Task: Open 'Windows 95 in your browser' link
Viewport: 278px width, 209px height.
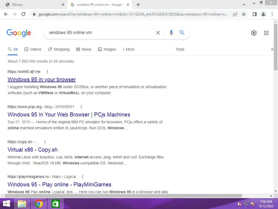Action: pyautogui.click(x=42, y=79)
